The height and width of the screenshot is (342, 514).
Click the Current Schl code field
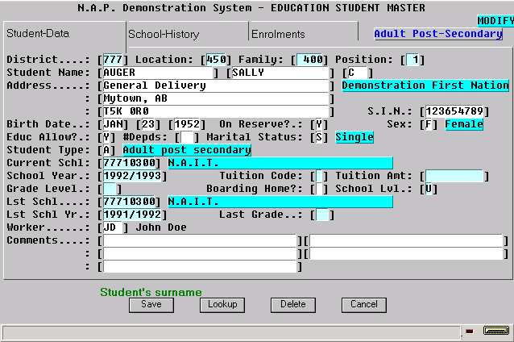coord(129,163)
